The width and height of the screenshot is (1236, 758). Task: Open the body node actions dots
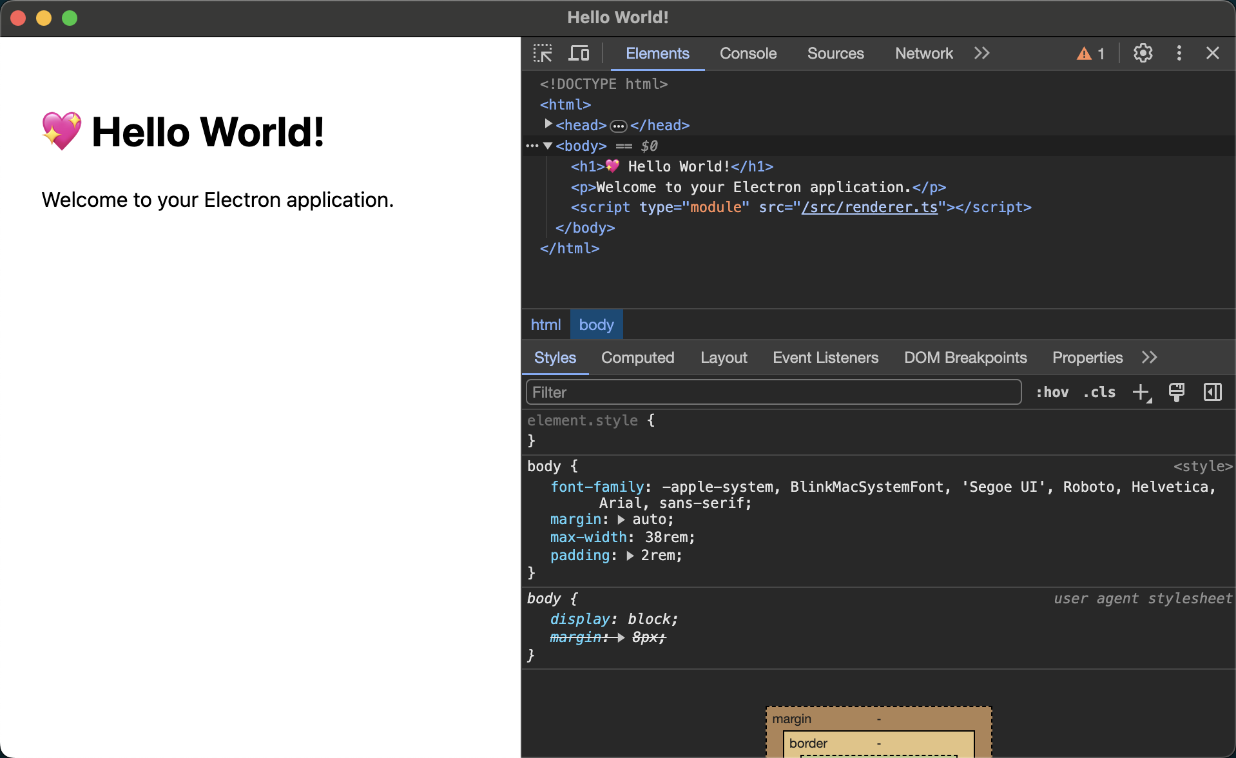tap(532, 146)
